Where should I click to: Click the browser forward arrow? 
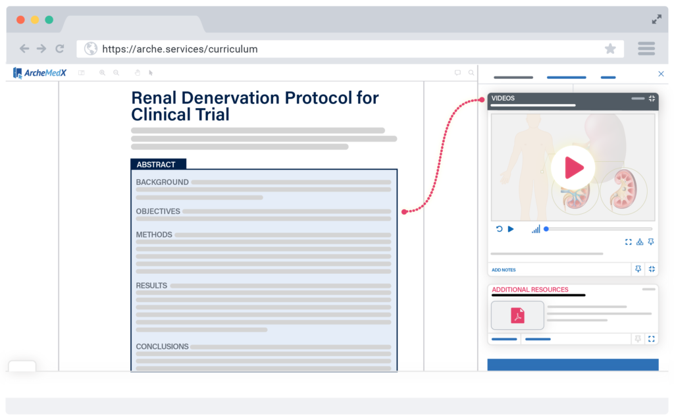[41, 49]
